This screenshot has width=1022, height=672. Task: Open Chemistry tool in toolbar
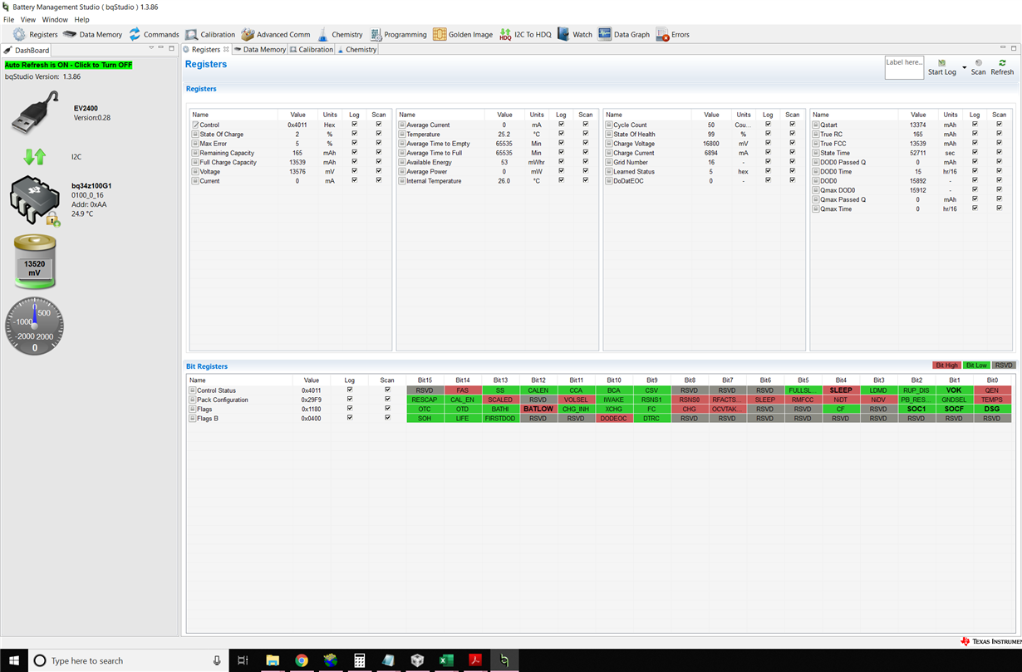click(x=339, y=34)
